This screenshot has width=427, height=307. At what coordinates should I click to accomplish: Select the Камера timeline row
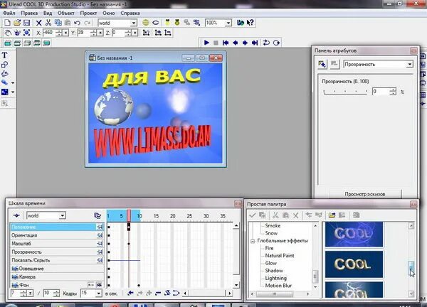click(x=57, y=277)
